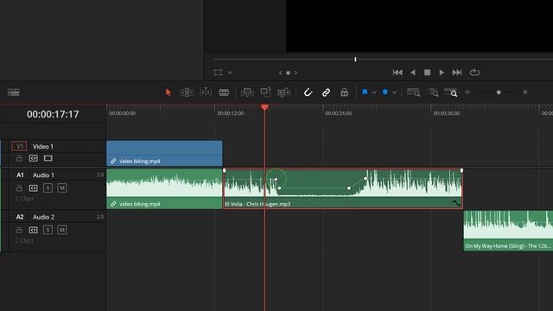Viewport: 553px width, 311px height.
Task: Click the minus zoom out button
Action: coord(467,92)
